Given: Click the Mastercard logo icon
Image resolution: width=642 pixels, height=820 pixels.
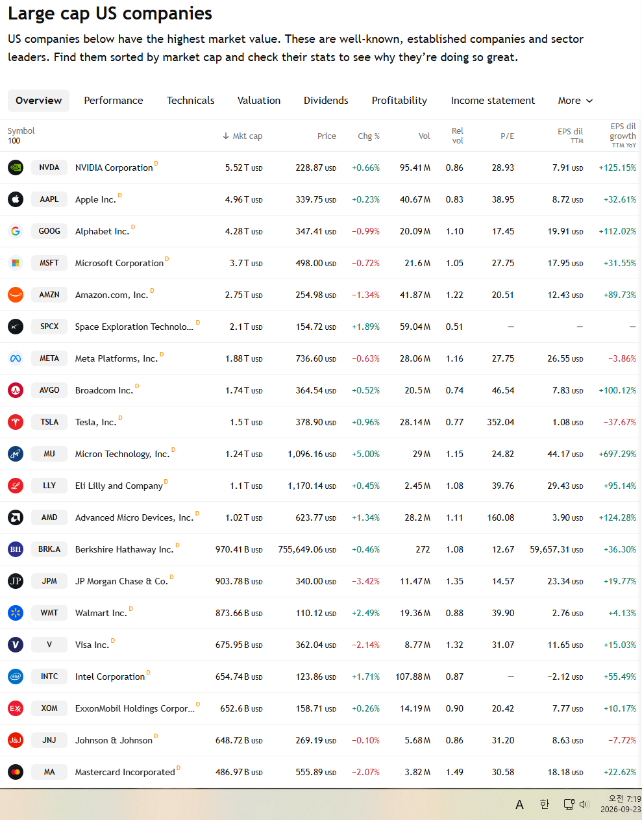Looking at the screenshot, I should pyautogui.click(x=16, y=772).
